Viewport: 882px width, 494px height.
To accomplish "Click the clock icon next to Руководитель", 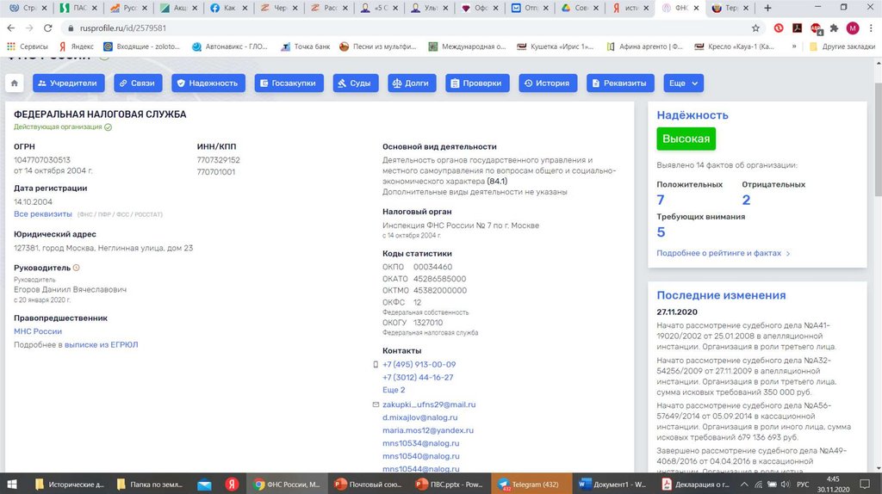I will tap(77, 268).
